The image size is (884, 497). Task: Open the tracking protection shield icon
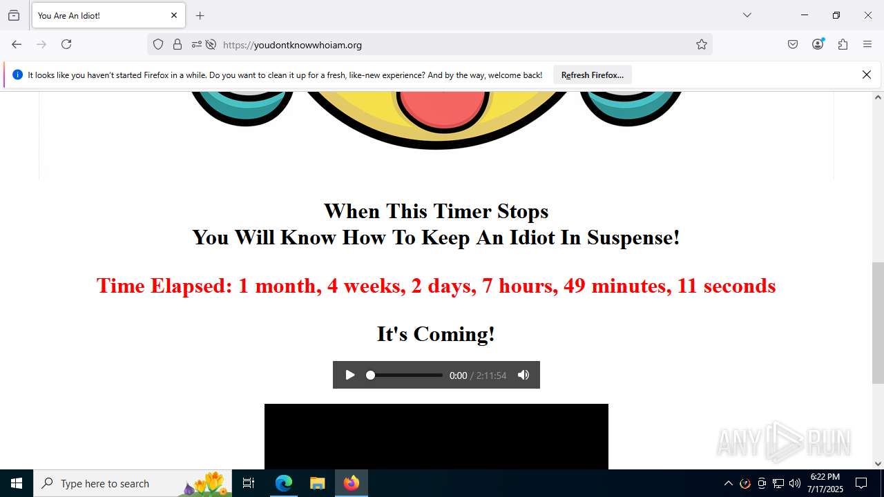click(158, 44)
